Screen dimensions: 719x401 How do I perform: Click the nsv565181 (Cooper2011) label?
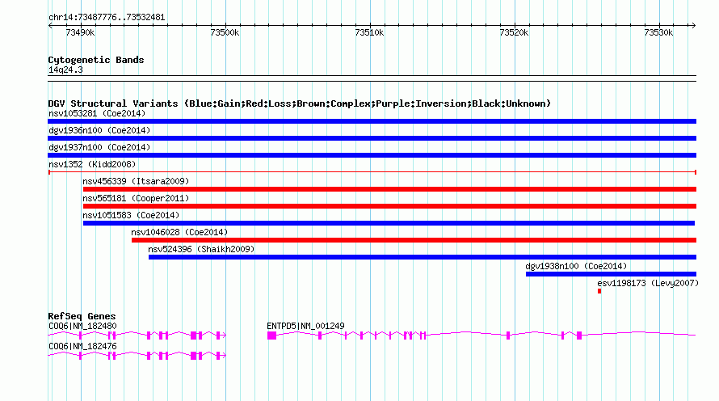click(x=136, y=198)
